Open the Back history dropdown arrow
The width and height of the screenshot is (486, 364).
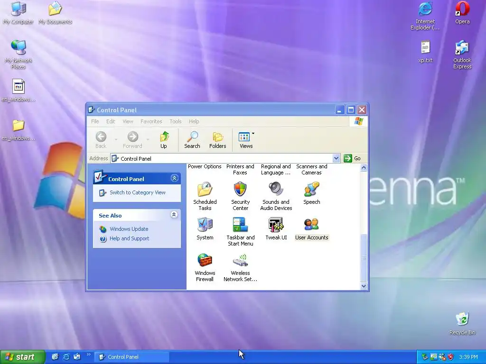pyautogui.click(x=116, y=140)
